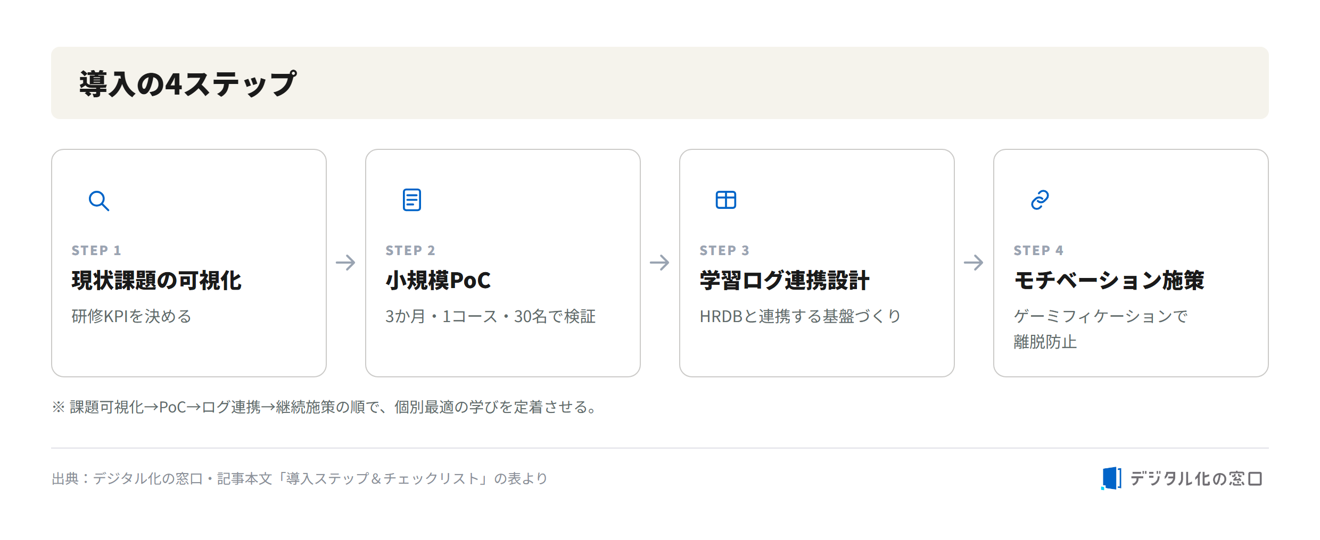Click the document icon in Step 2
This screenshot has width=1320, height=540.
(x=412, y=200)
